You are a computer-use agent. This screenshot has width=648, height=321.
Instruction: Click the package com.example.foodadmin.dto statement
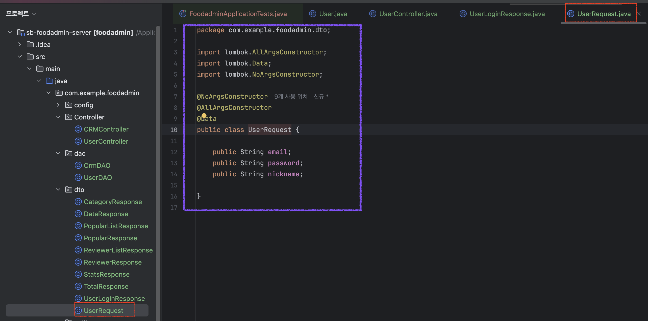click(x=263, y=30)
